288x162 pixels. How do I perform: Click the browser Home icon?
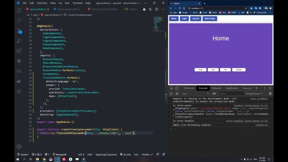184,8
